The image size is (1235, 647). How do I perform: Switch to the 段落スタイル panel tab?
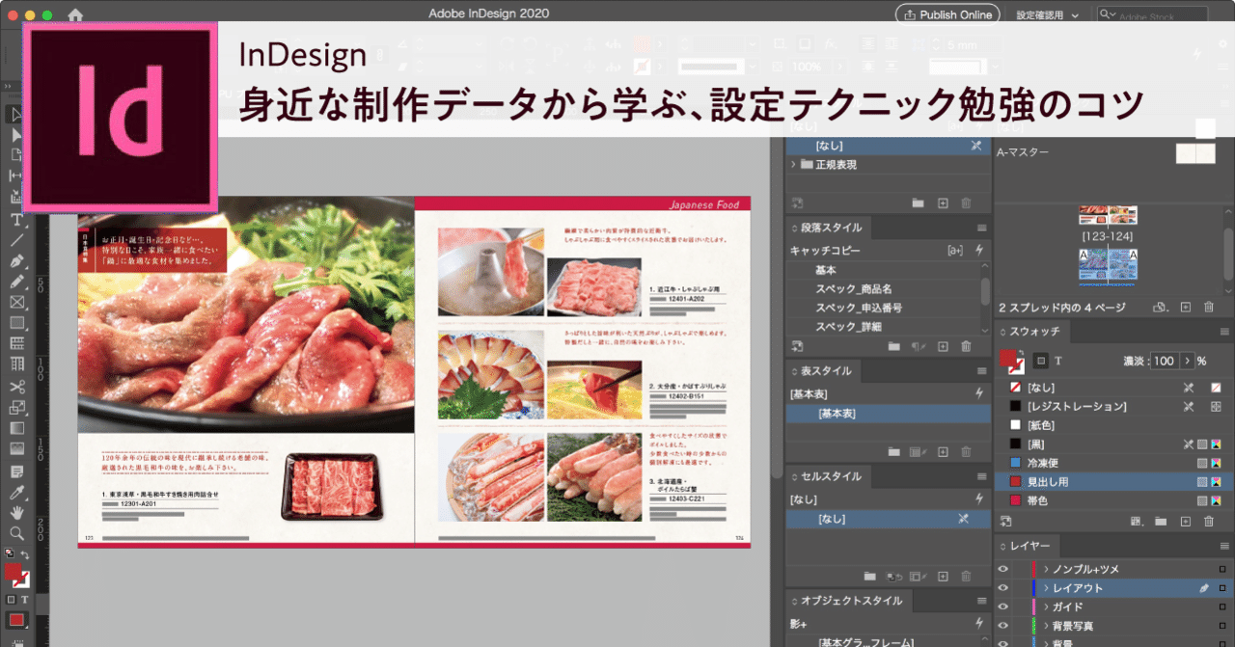click(x=828, y=228)
